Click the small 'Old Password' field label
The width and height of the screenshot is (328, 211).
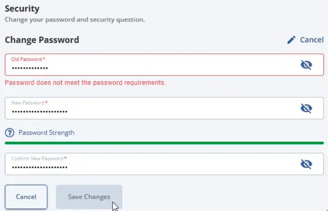[x=27, y=59]
